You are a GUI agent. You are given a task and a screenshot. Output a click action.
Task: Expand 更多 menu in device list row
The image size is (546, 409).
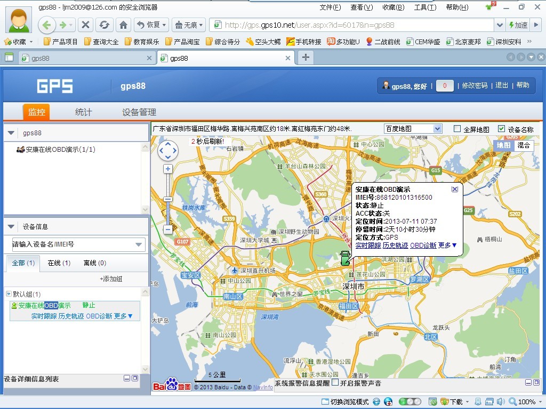(123, 316)
